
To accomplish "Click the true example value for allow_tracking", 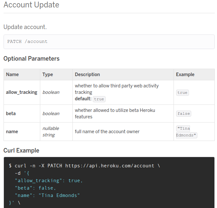I will pos(182,93).
